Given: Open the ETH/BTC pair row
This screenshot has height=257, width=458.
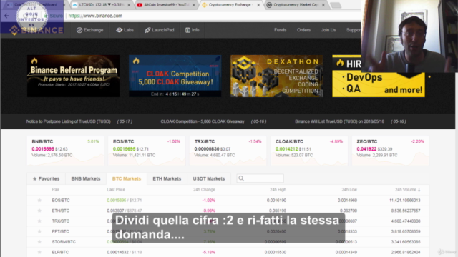Looking at the screenshot, I should [228, 211].
